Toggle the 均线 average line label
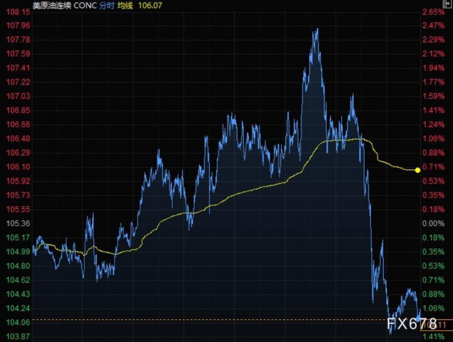The height and width of the screenshot is (342, 453). (x=125, y=6)
